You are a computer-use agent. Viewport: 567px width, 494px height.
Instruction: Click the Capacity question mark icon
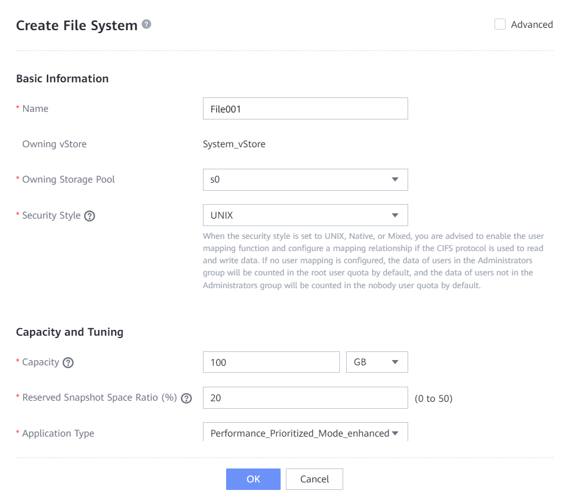click(x=68, y=362)
